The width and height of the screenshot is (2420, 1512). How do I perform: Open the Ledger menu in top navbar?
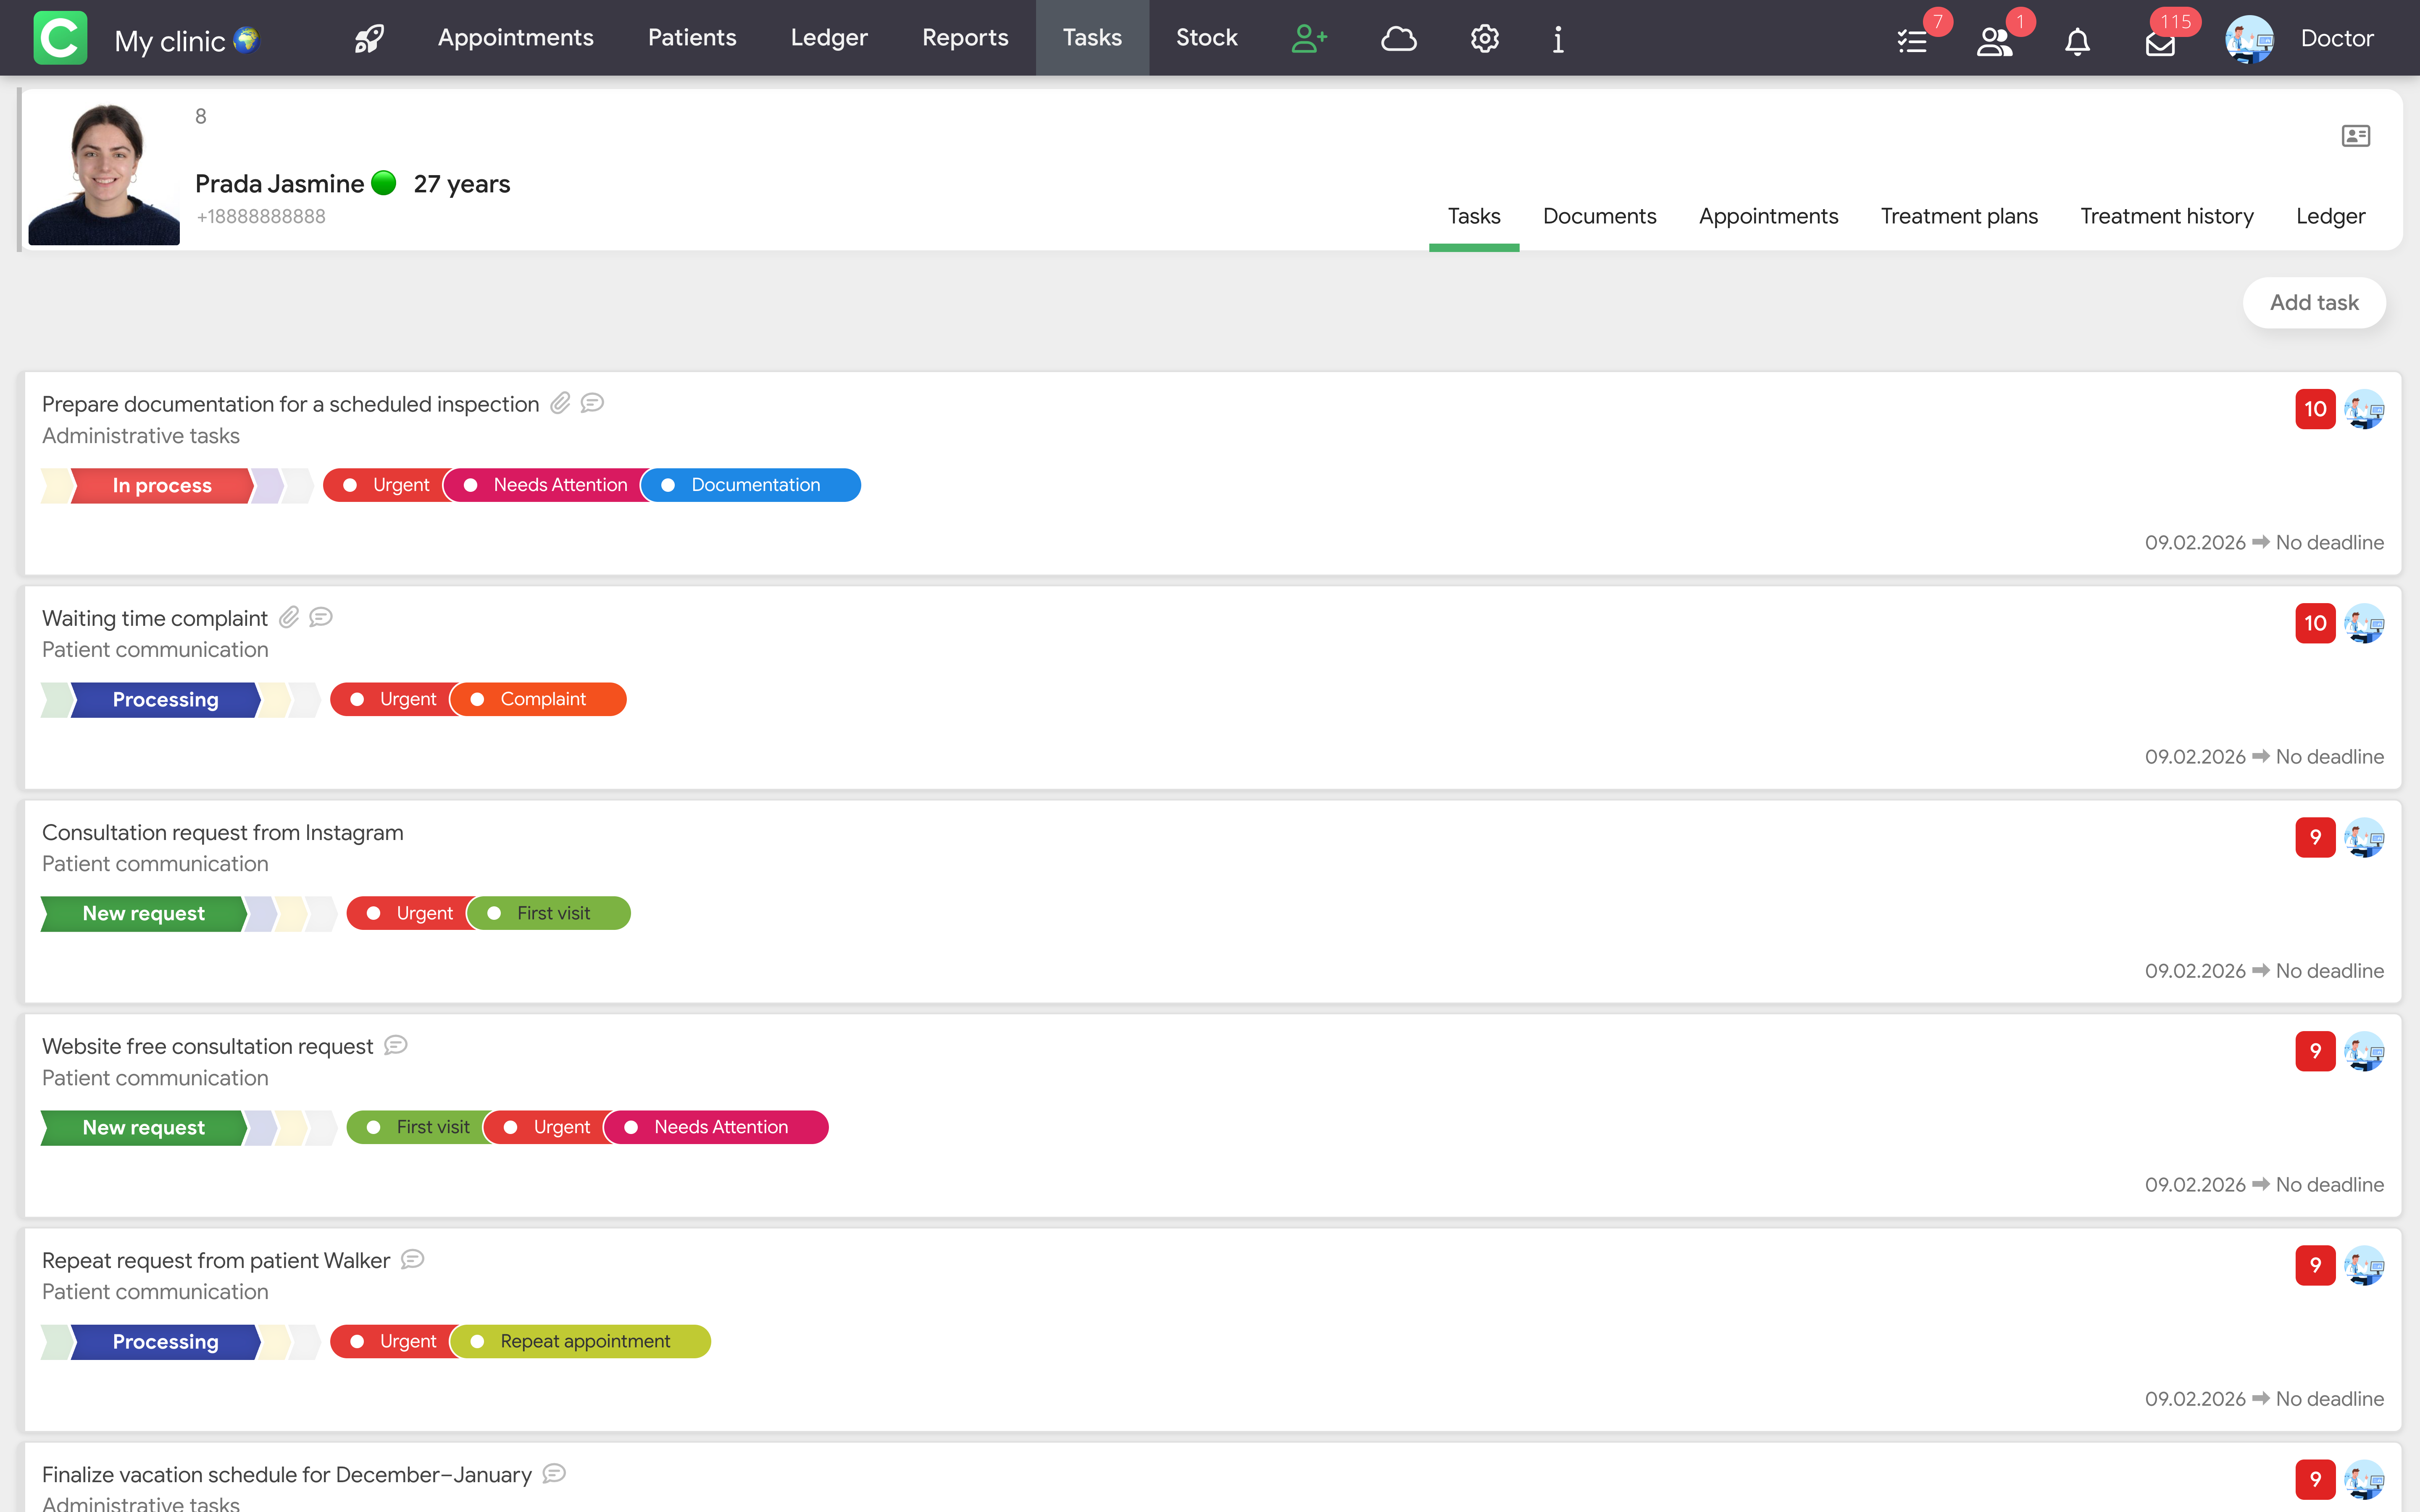(x=828, y=38)
